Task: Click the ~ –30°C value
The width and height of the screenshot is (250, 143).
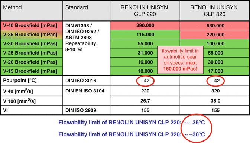Action: coord(195,134)
